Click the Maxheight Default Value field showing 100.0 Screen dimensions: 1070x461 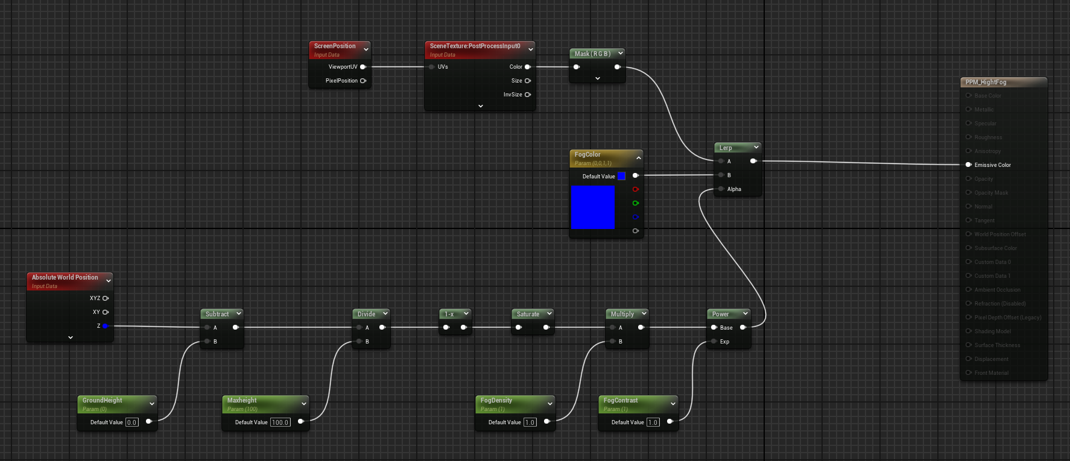(x=280, y=422)
